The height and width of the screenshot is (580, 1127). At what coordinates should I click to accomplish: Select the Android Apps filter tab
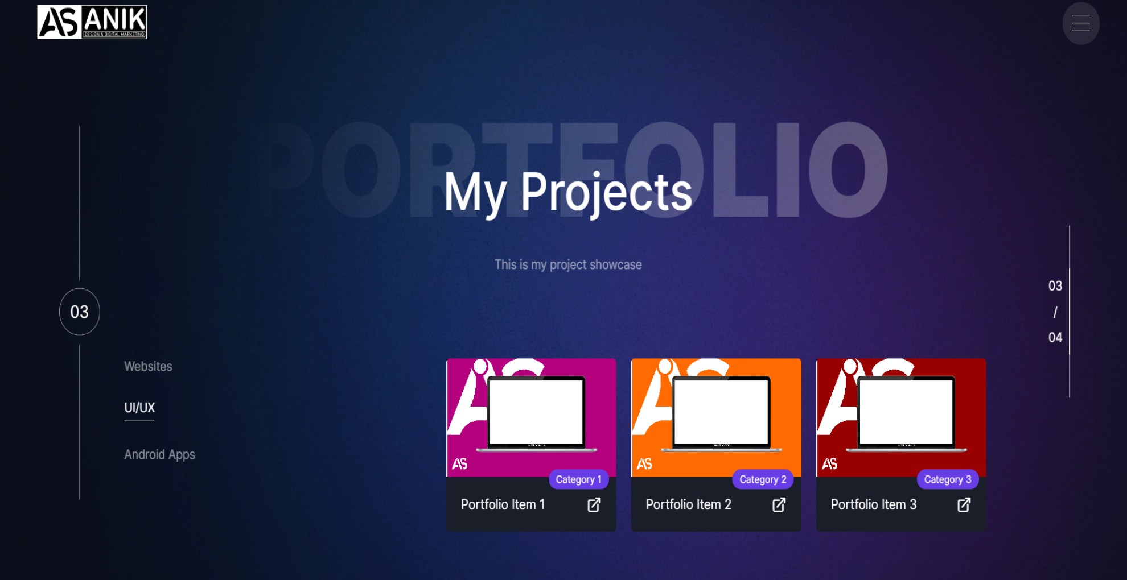tap(160, 454)
